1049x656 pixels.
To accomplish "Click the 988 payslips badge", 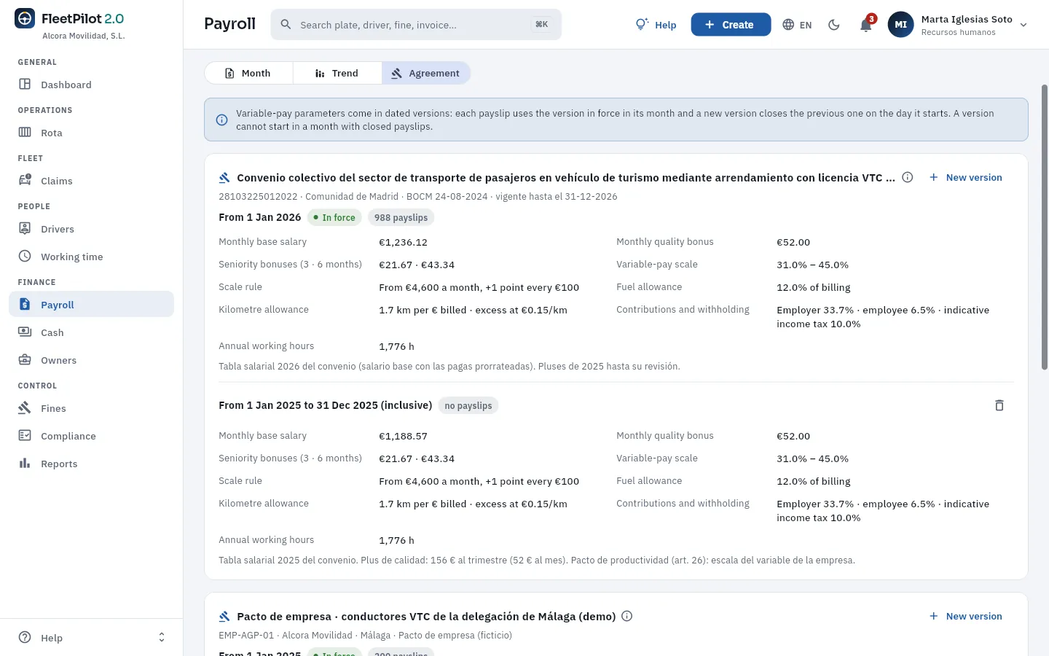I will [x=401, y=217].
